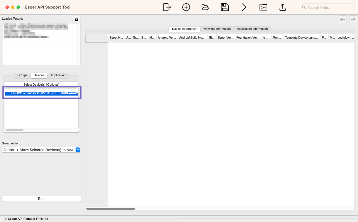Image resolution: width=358 pixels, height=222 pixels.
Task: Switch to the Groups tab
Action: [x=22, y=75]
